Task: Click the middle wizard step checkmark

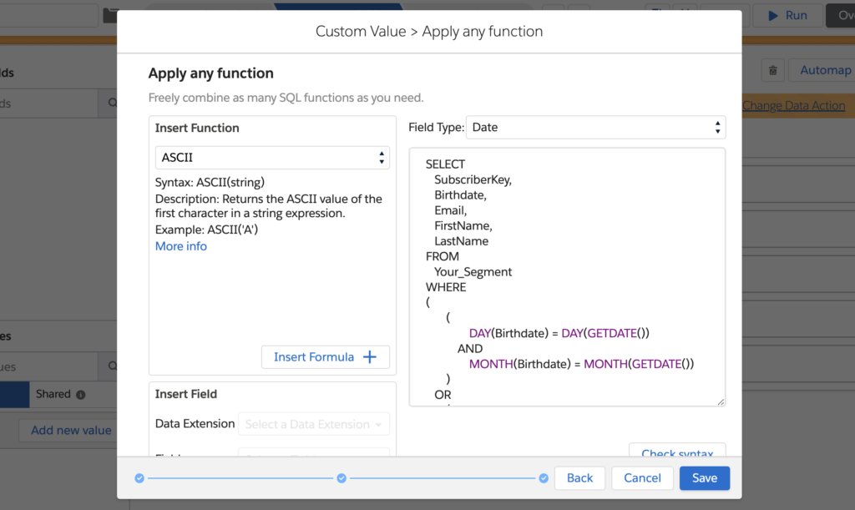Action: pos(341,478)
